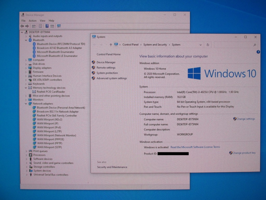Expand the Sound, video and game controllers category

(26, 163)
